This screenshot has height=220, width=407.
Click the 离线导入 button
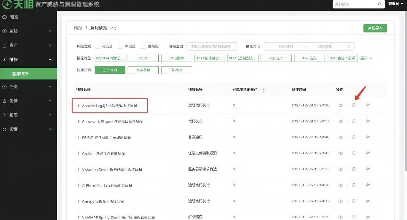click(375, 28)
